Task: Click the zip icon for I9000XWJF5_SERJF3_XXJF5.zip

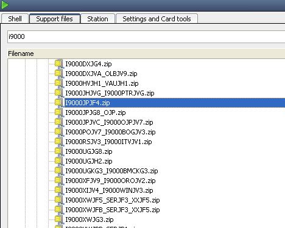Action: click(x=58, y=200)
